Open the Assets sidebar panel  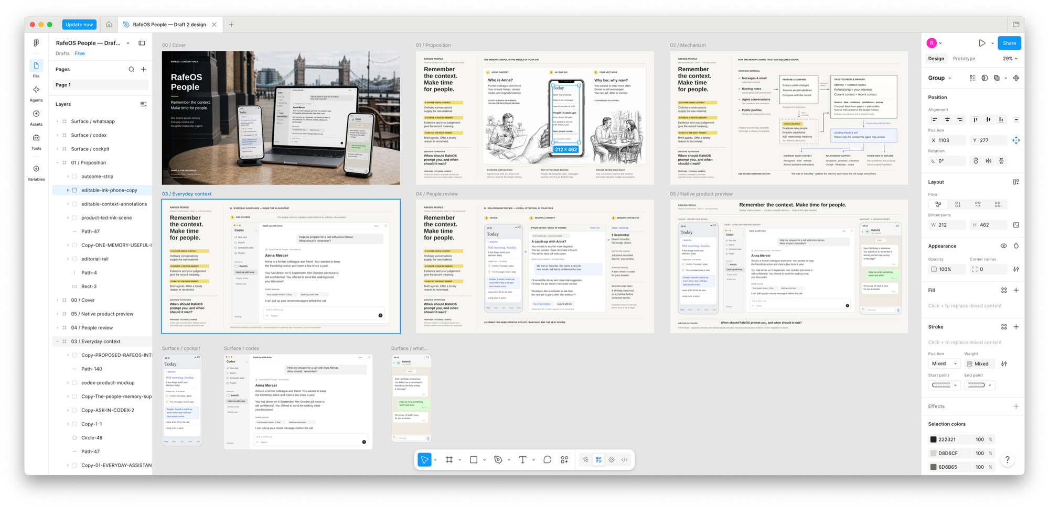(36, 117)
